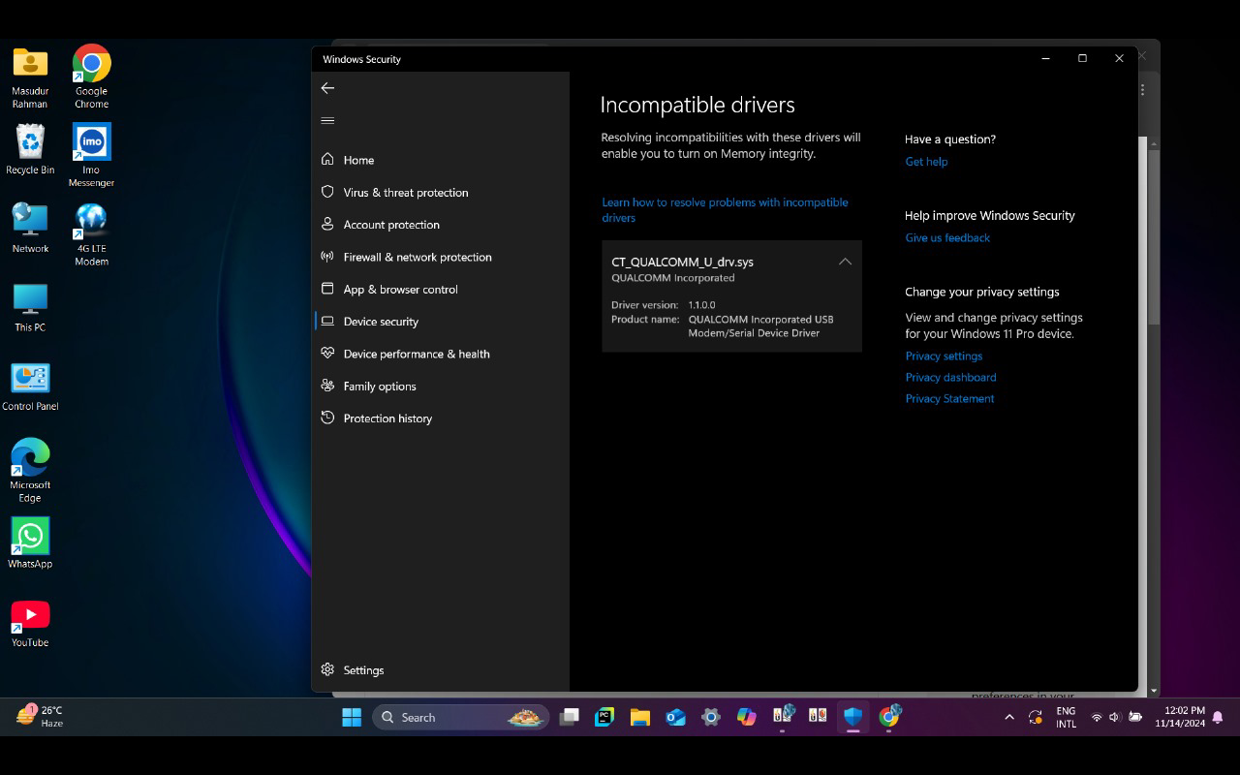Collapse the CT_QUALCOMM_U_drv.sys driver card

(x=845, y=262)
